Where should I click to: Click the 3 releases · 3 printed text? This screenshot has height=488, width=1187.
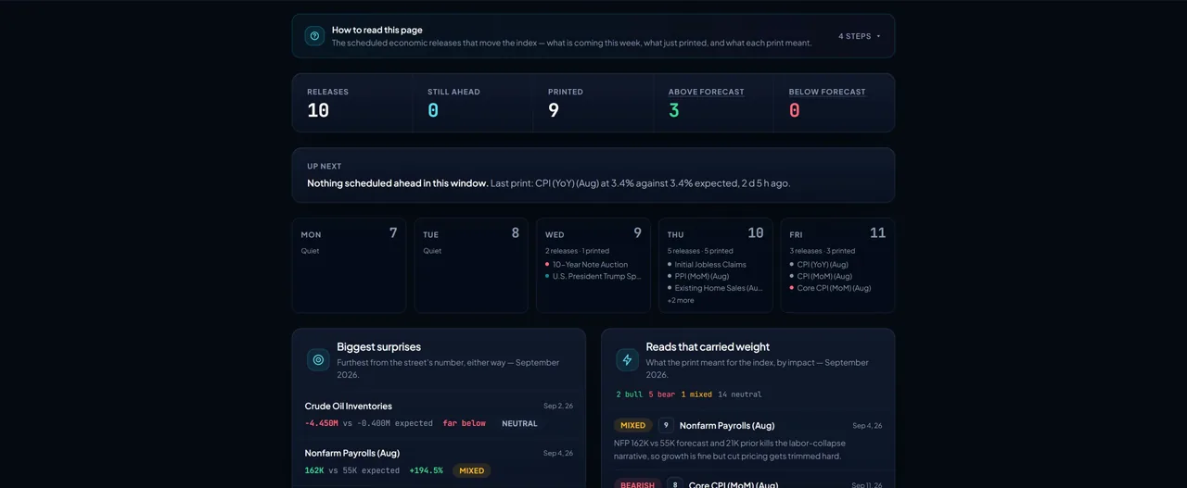click(823, 251)
